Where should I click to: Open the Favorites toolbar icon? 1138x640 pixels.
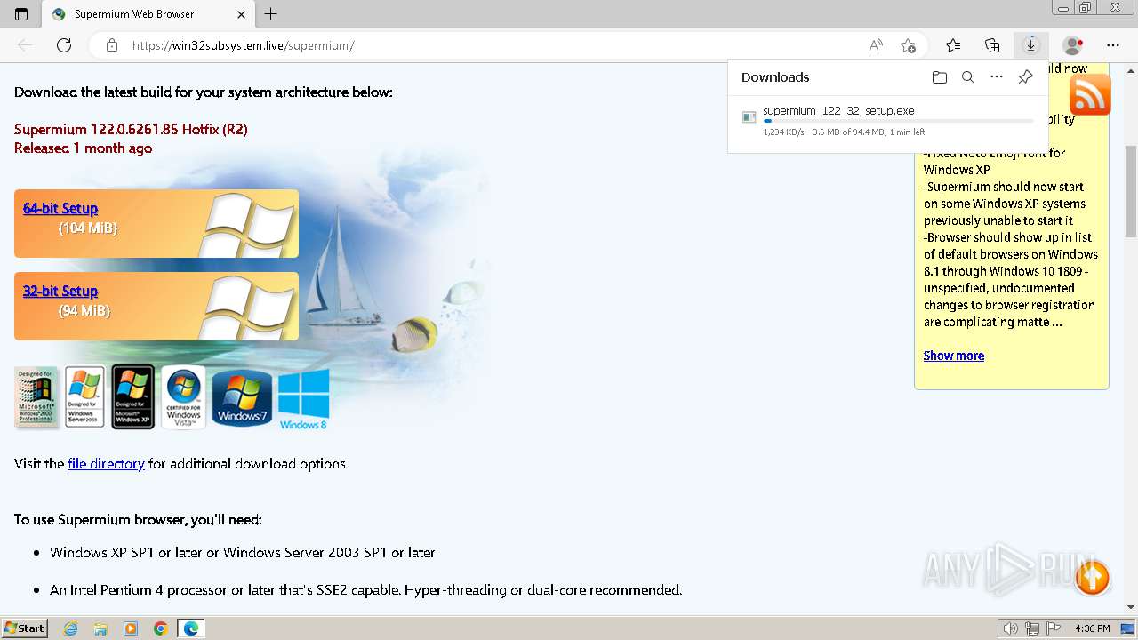[x=953, y=45]
